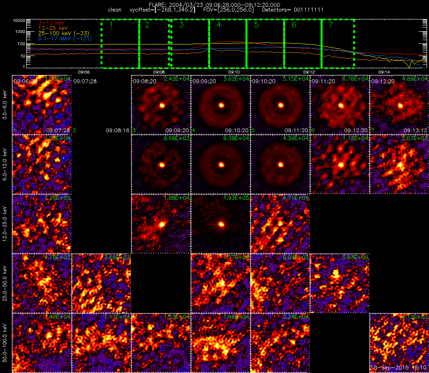Screen dimensions: 429x373
Task: Select the 3.0-6.0 keV image at 09:12:20
Action: 400,105
